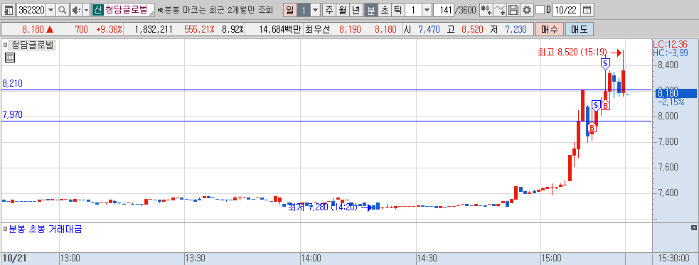The height and width of the screenshot is (265, 699).
Task: Click the volume 1,832,211 value
Action: click(153, 30)
